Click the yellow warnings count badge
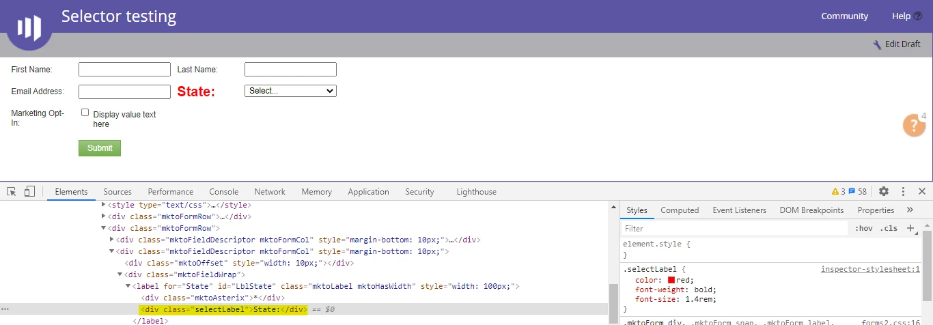 839,192
